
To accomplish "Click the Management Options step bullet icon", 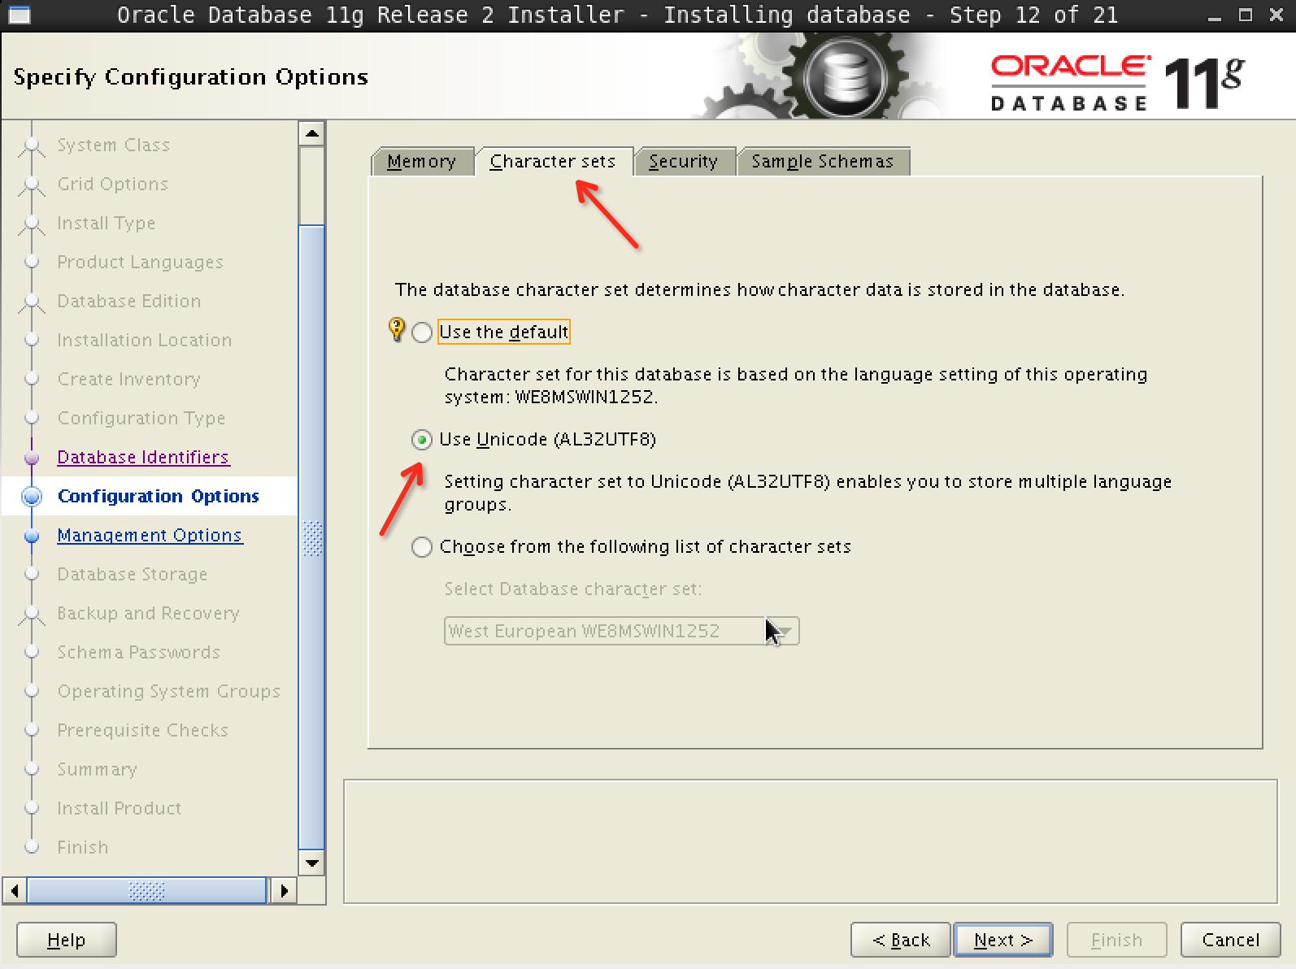I will pyautogui.click(x=32, y=536).
